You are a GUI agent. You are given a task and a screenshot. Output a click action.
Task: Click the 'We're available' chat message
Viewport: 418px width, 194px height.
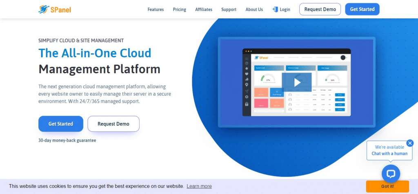click(x=389, y=147)
